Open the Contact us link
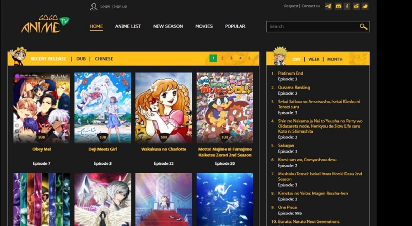 pos(311,6)
